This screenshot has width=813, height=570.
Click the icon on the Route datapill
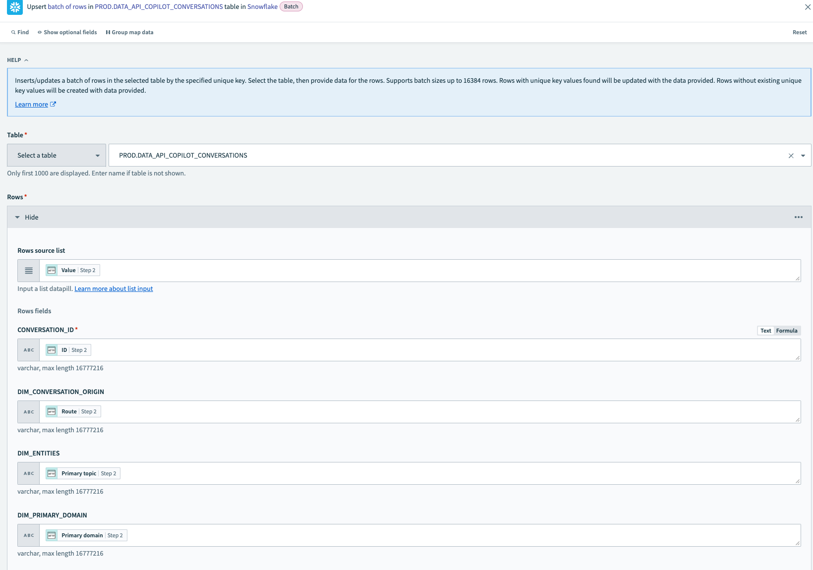(52, 411)
